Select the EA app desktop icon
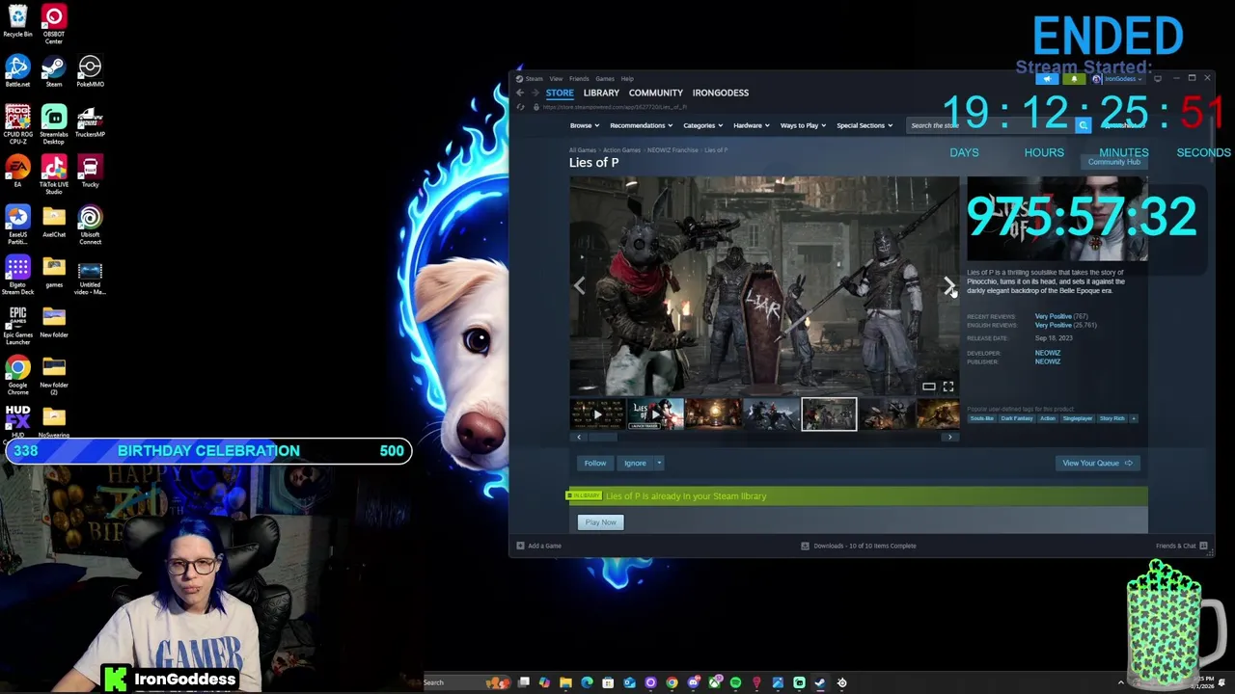Image resolution: width=1235 pixels, height=694 pixels. point(17,172)
